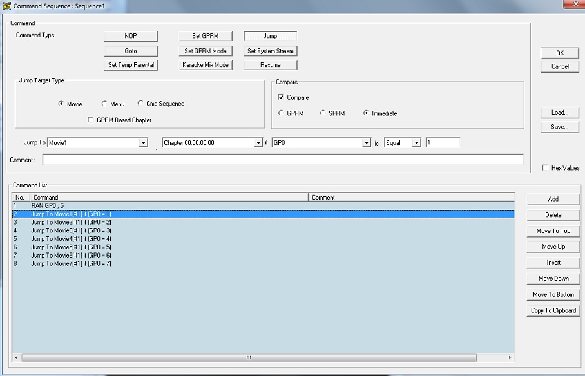Viewport: 585px width, 376px height.
Task: Pick the Jump command type
Action: 270,36
